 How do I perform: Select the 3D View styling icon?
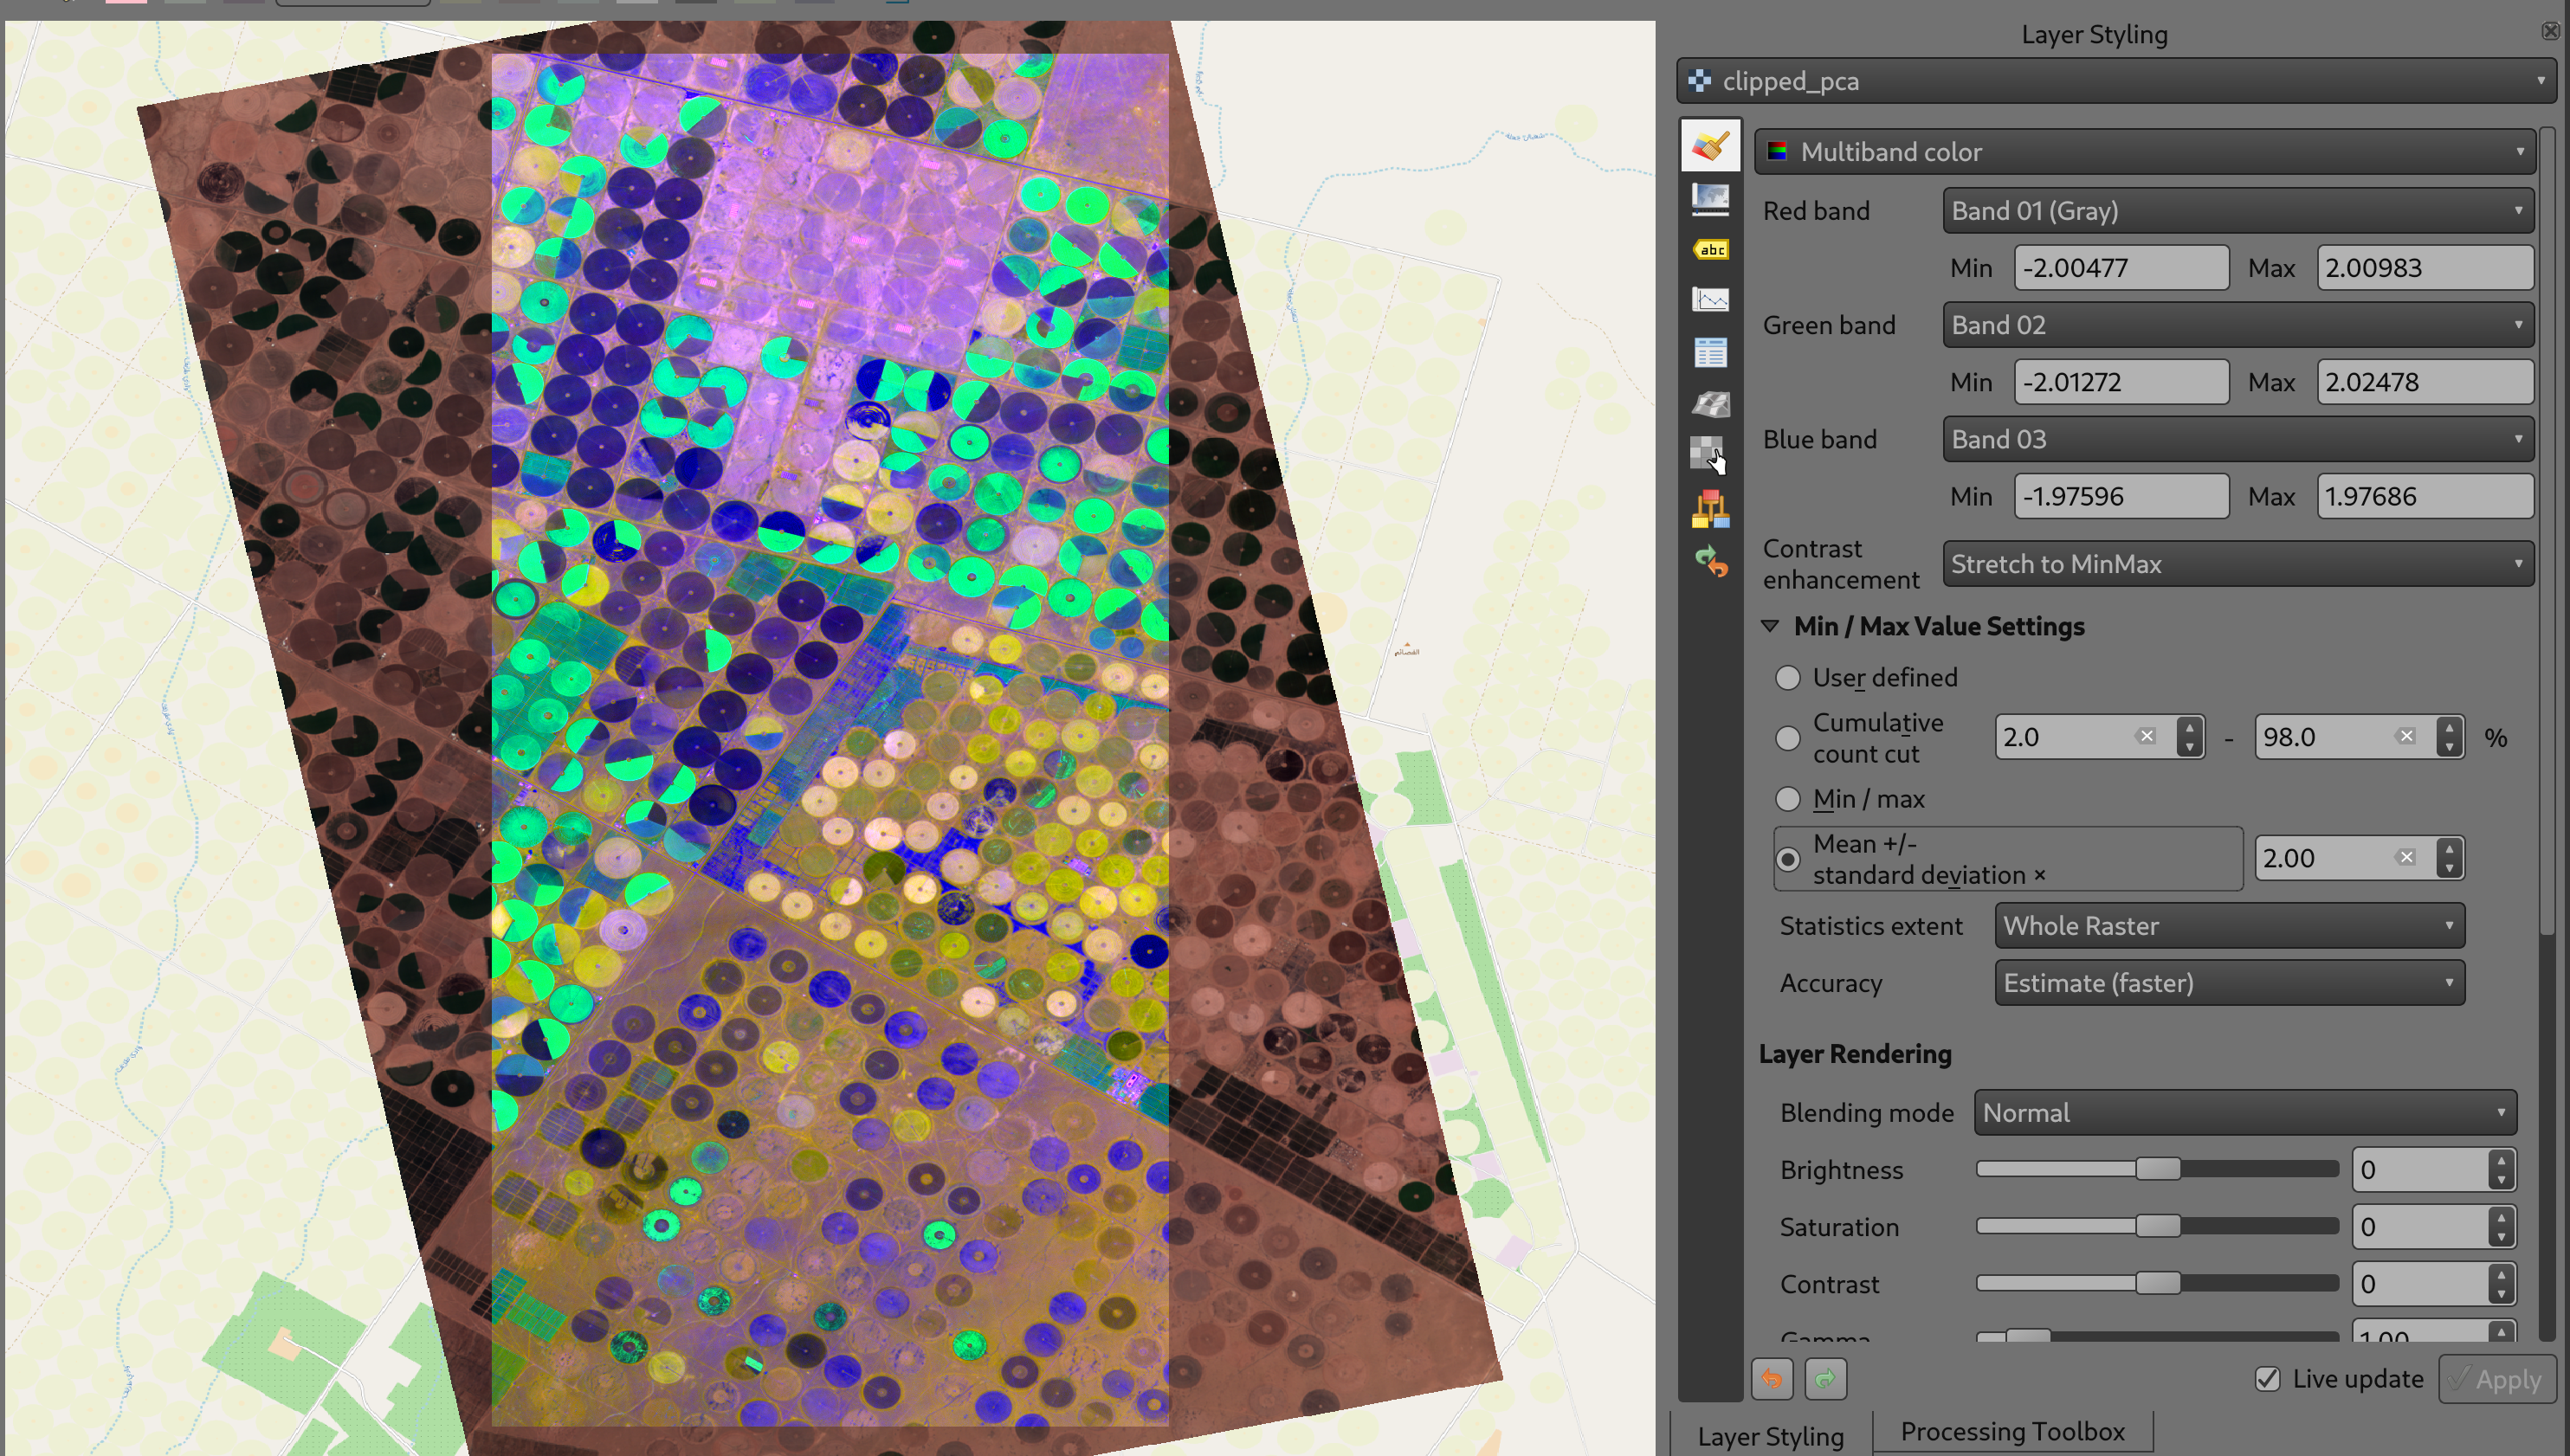point(1710,404)
